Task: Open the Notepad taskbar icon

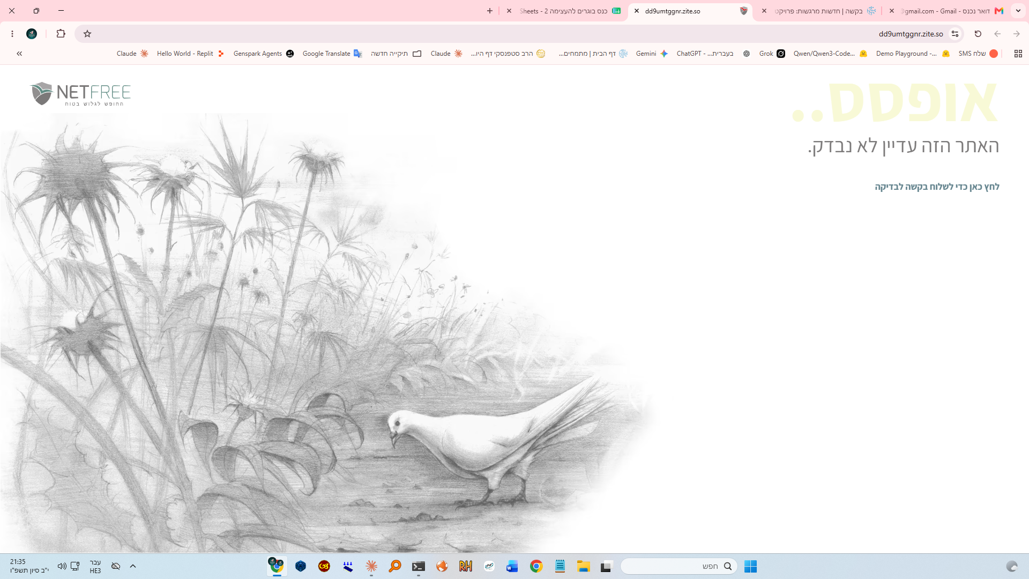Action: (560, 566)
